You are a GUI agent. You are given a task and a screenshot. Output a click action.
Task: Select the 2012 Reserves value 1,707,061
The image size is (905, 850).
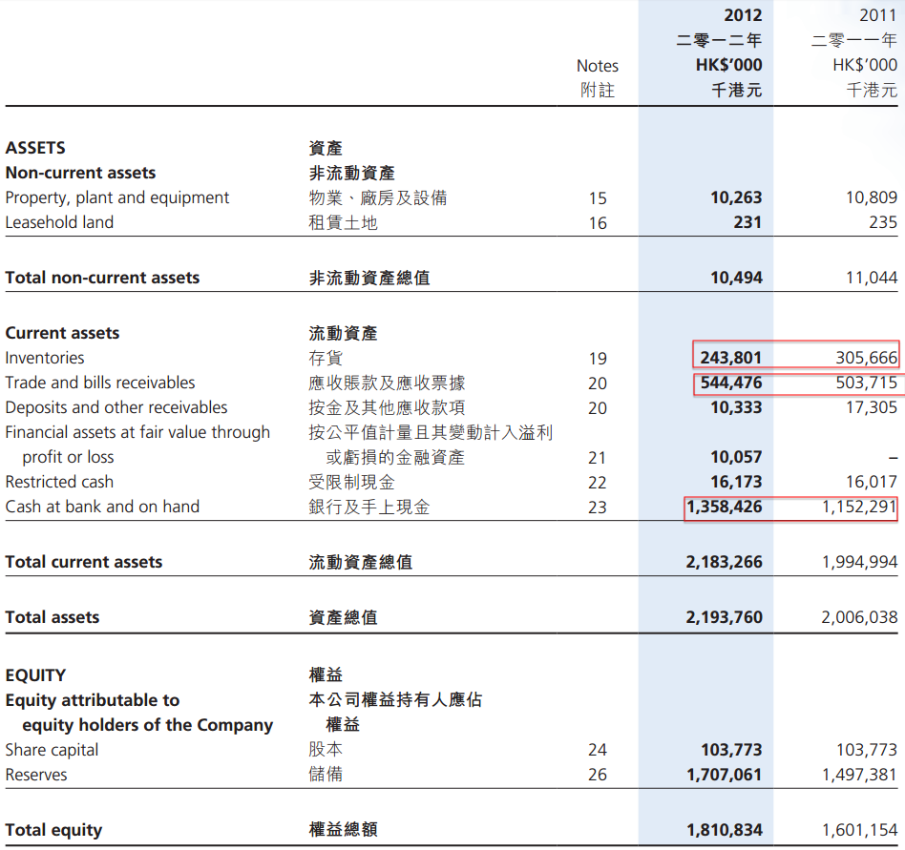724,775
